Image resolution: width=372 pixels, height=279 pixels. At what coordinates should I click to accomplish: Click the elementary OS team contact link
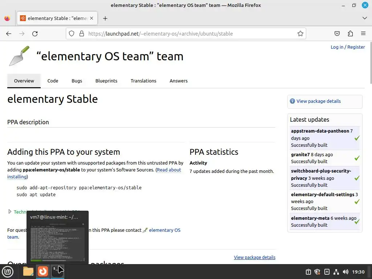(x=165, y=230)
